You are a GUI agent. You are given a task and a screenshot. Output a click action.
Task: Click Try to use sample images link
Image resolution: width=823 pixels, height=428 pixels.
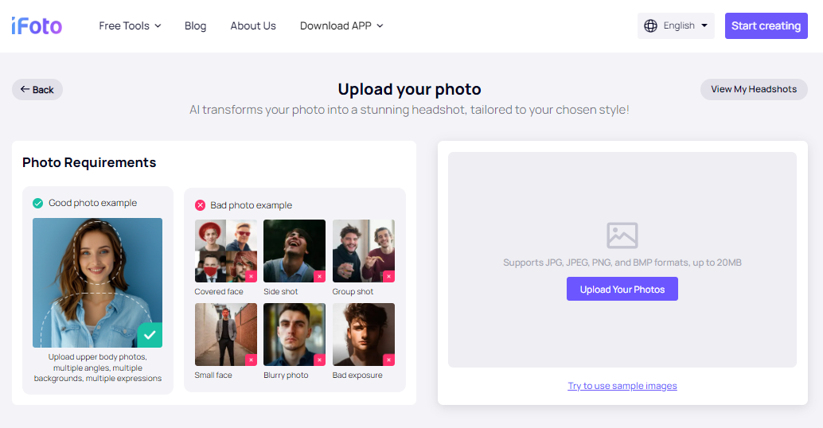pos(622,386)
